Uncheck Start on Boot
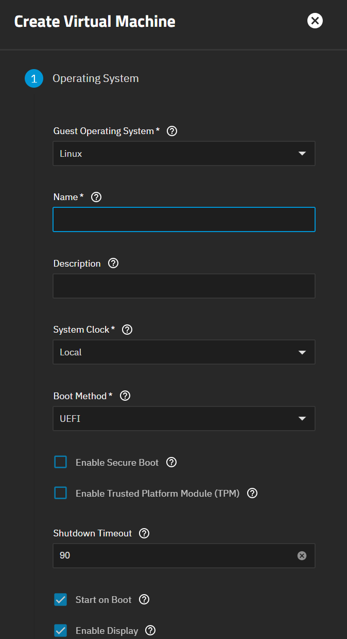The height and width of the screenshot is (639, 347). [61, 599]
